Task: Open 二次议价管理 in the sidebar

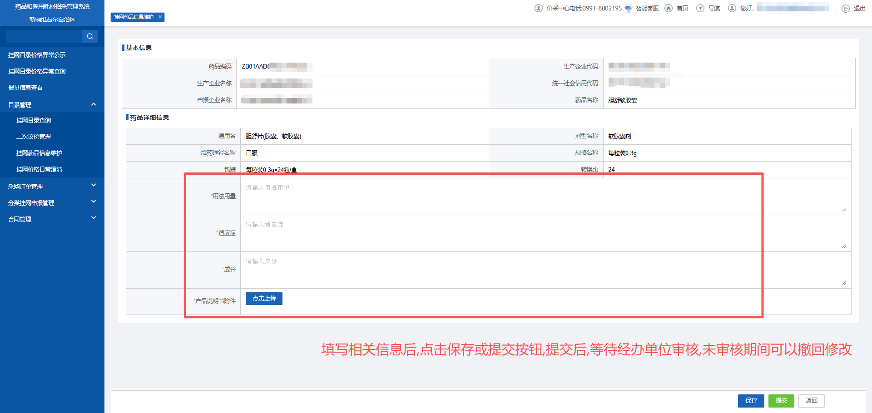Action: point(34,137)
